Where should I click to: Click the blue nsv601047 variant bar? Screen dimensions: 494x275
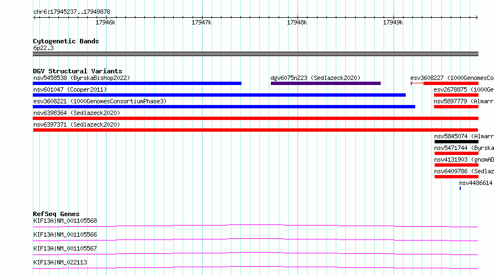[x=219, y=95]
